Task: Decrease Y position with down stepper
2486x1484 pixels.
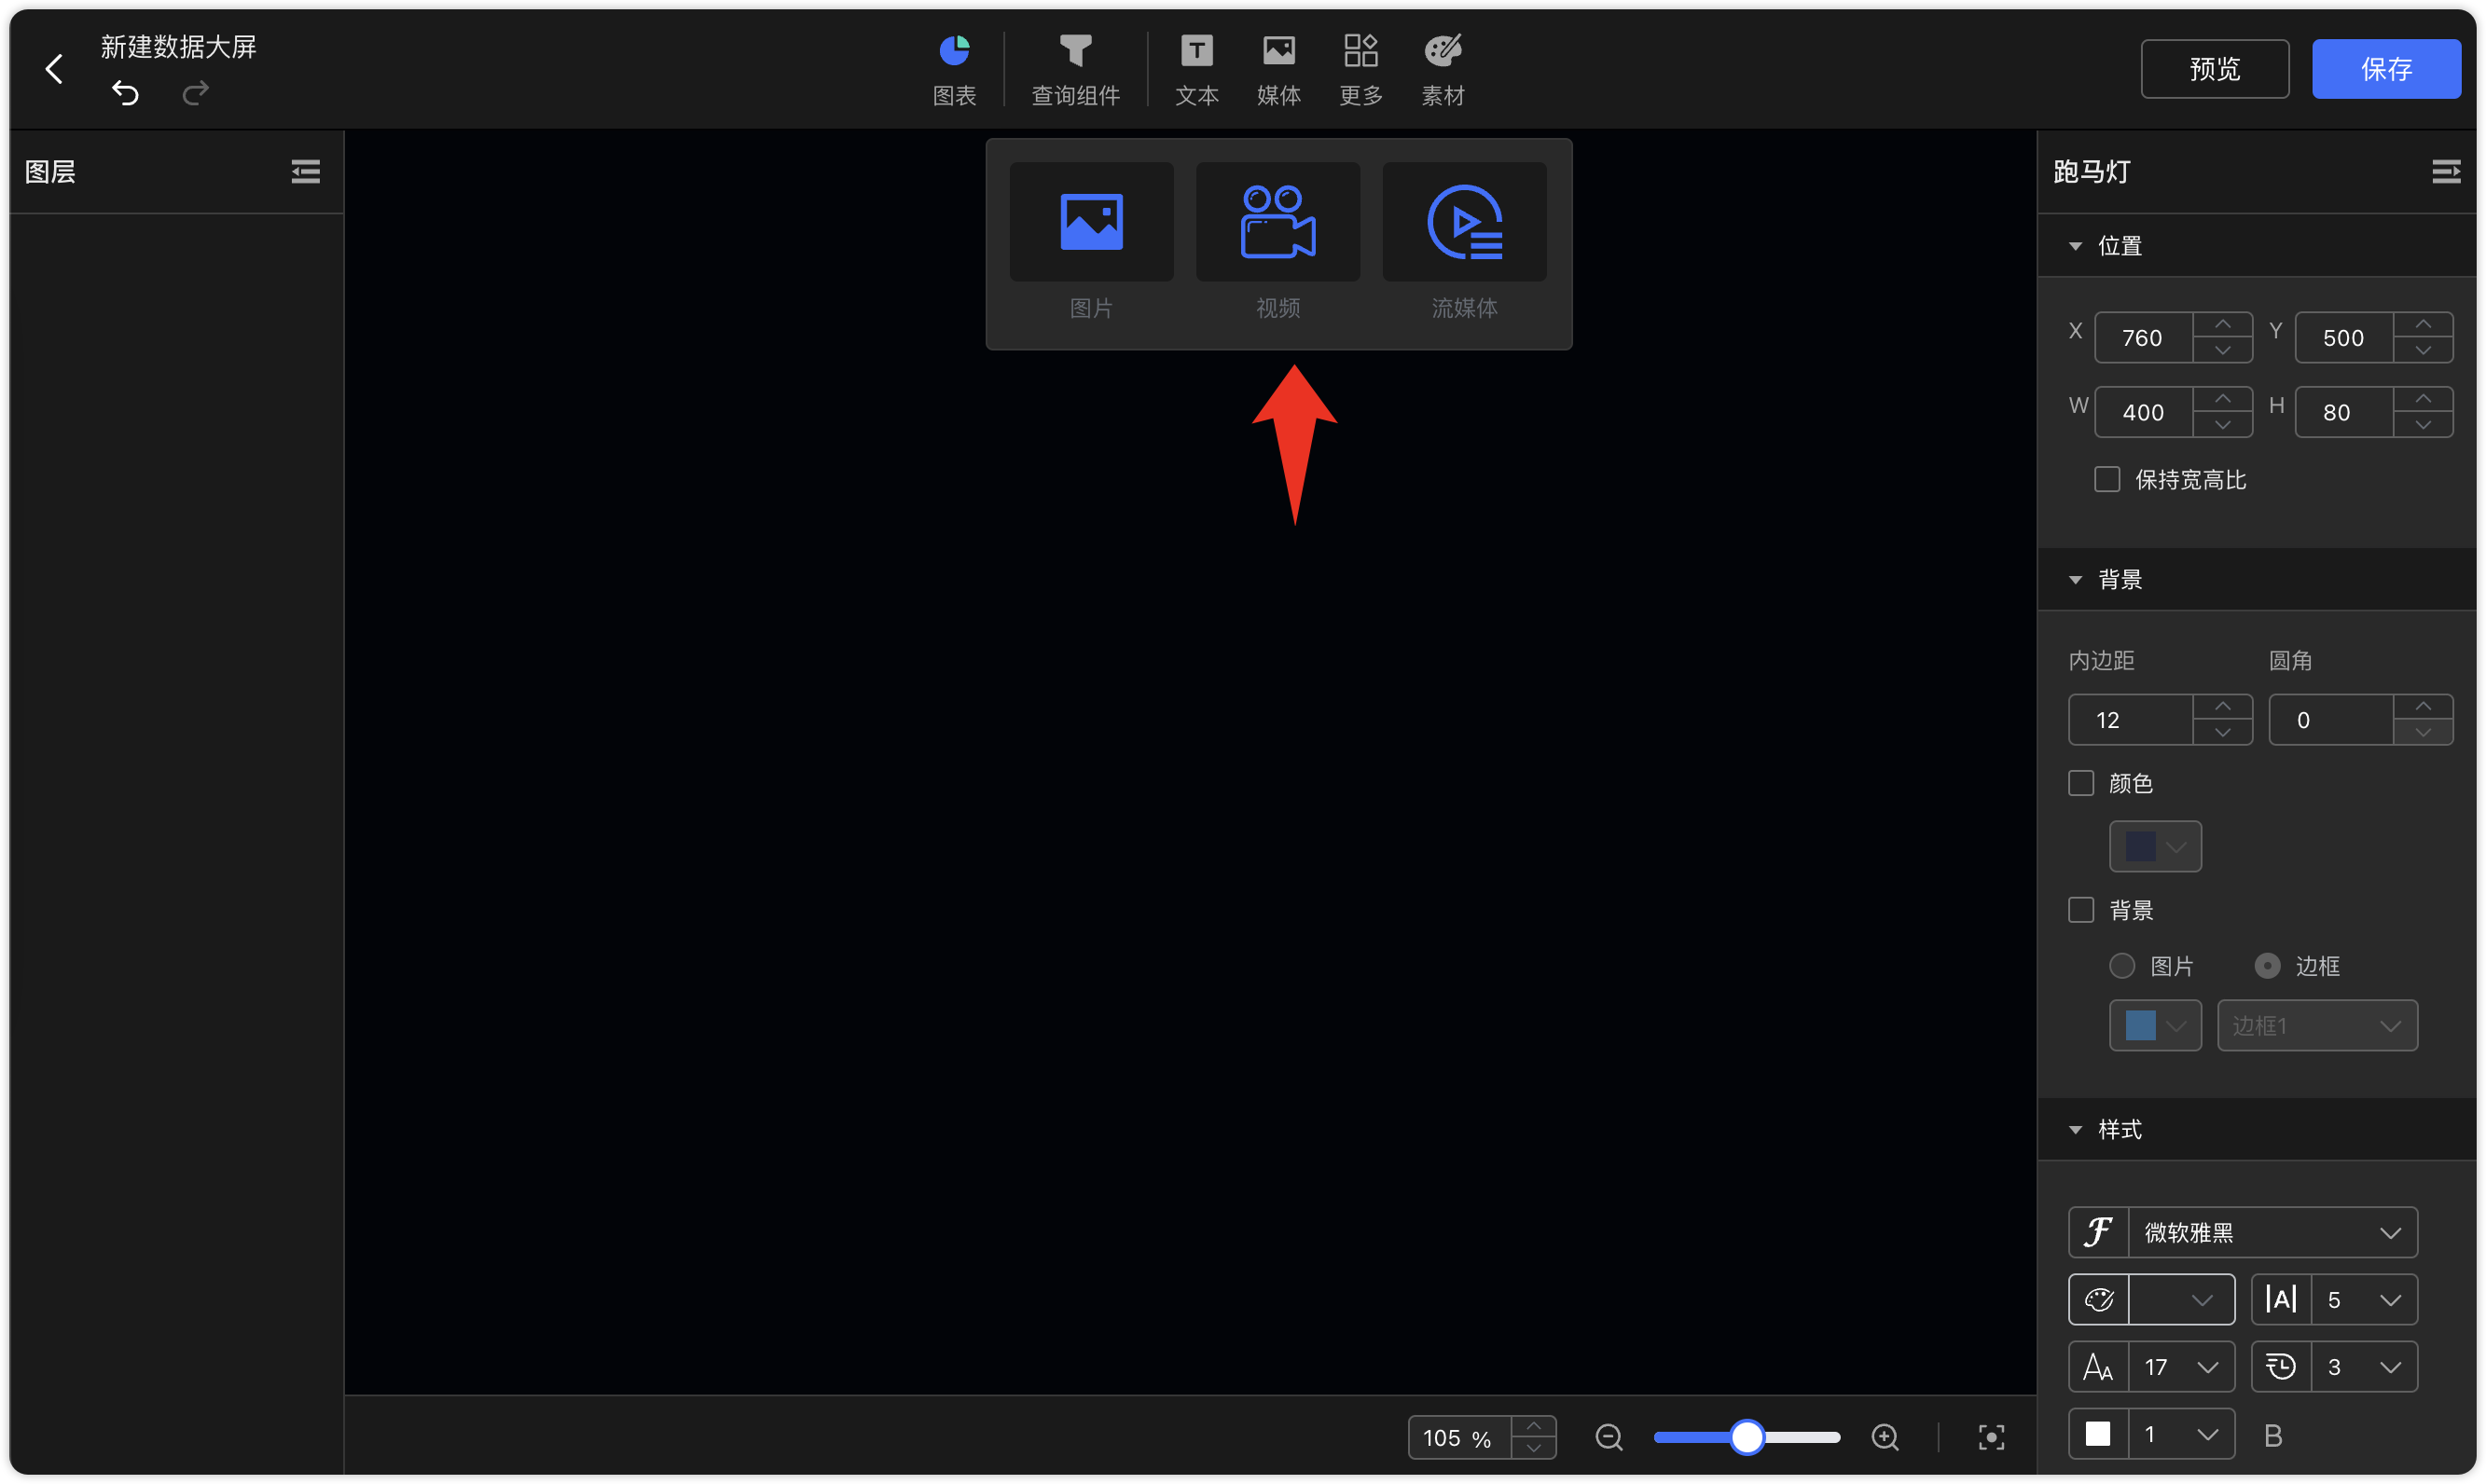Action: (x=2423, y=350)
